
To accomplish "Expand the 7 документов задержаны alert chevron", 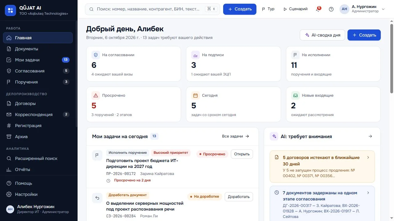I will [368, 193].
